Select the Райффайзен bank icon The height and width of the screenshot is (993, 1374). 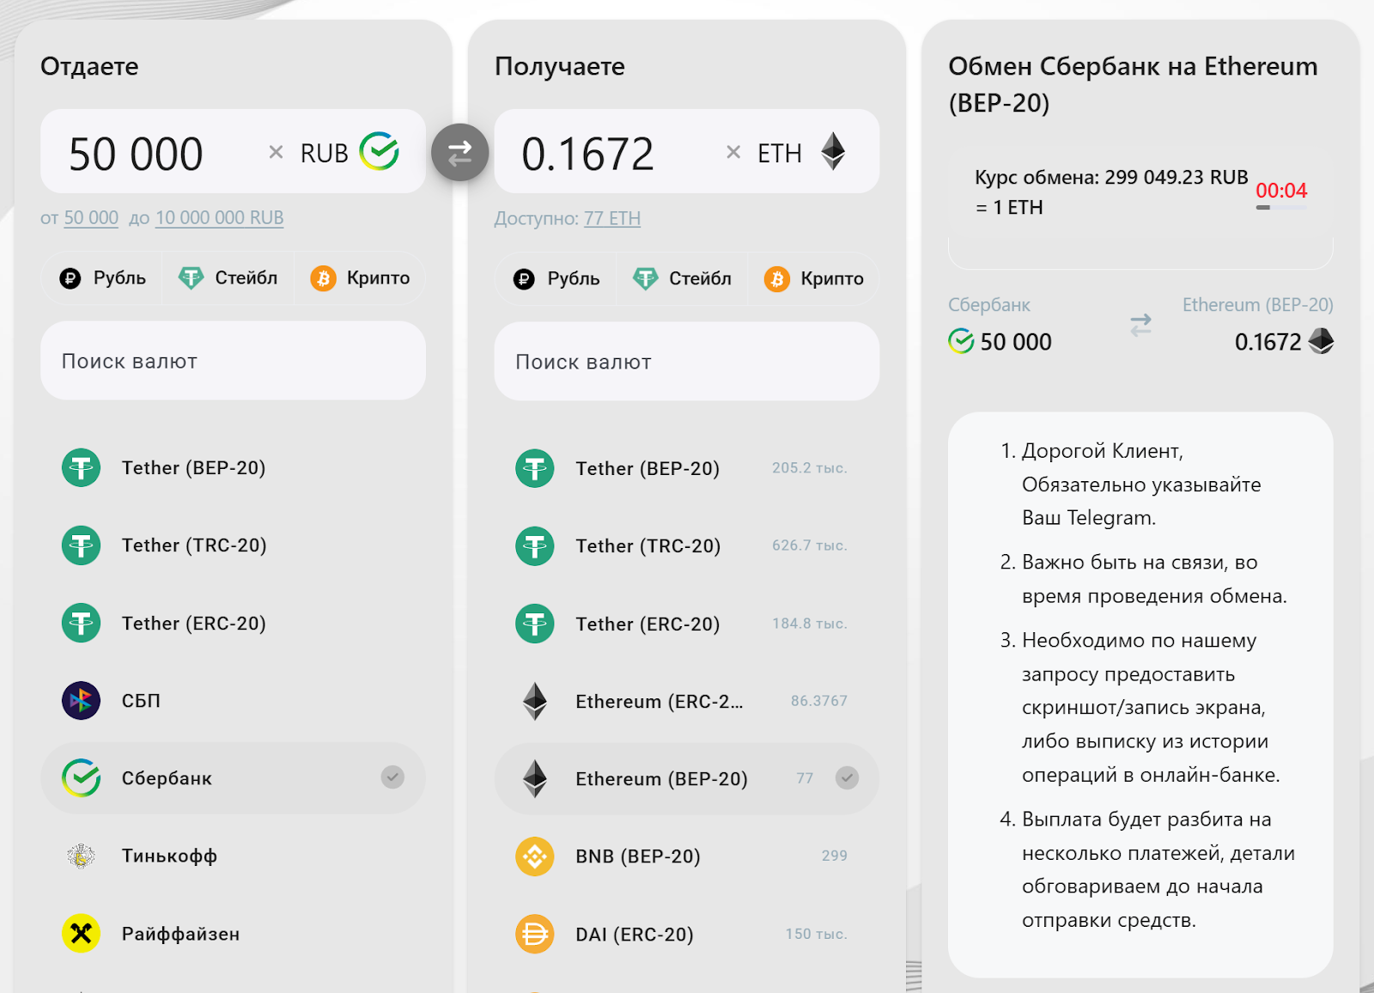coord(81,933)
